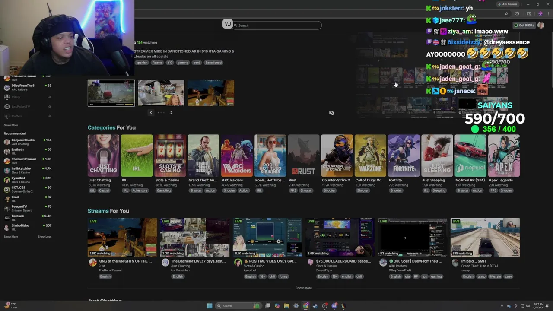
Task: Click the Ask Gemini button in browser title bar
Action: pyautogui.click(x=507, y=4)
